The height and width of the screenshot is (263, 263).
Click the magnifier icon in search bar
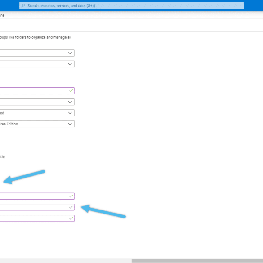click(x=23, y=6)
